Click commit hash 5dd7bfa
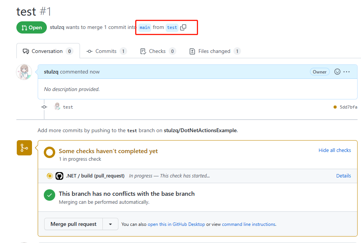 point(348,107)
